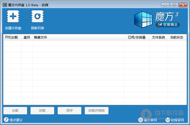The width and height of the screenshot is (190, 125).
Task: Click the create RAM disk plus icon
Action: 13,16
